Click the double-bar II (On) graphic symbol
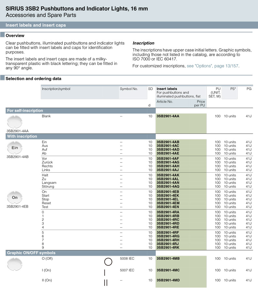This screenshot has width=258, height=293. point(105,283)
